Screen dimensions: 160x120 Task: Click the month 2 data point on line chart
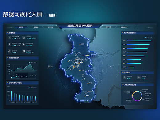coord(14,71)
